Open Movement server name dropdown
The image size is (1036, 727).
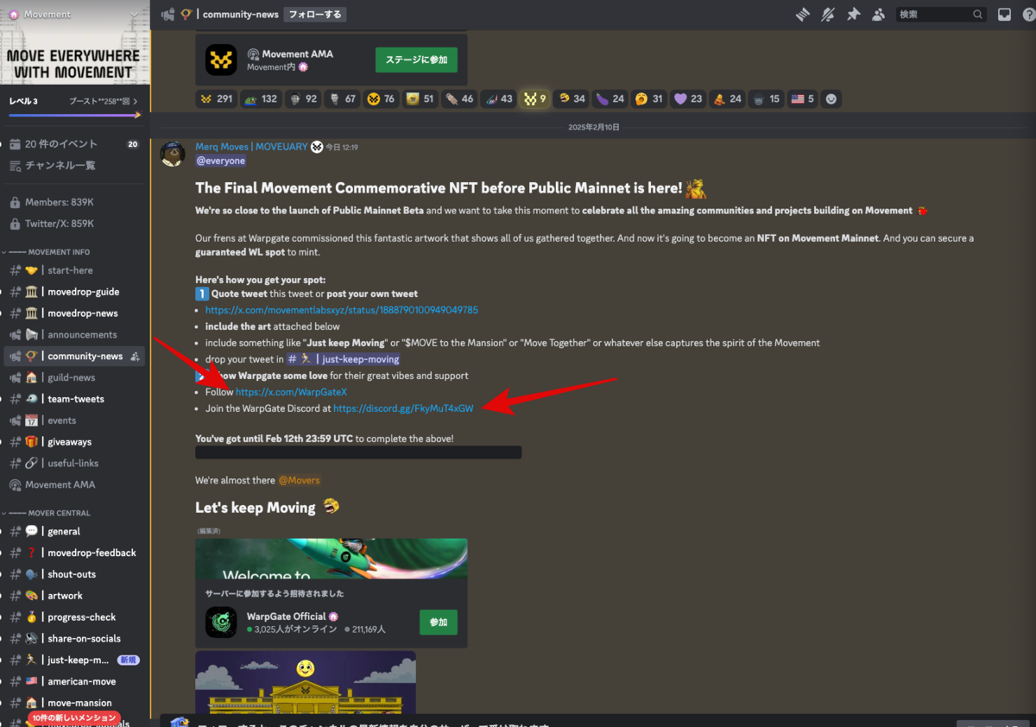pos(74,14)
